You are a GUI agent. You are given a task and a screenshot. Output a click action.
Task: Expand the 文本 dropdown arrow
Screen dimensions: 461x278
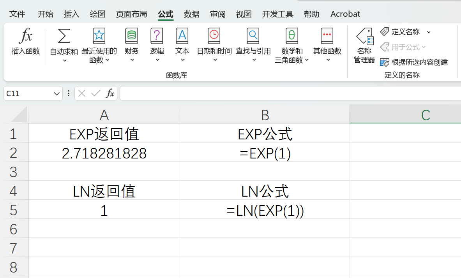point(183,60)
